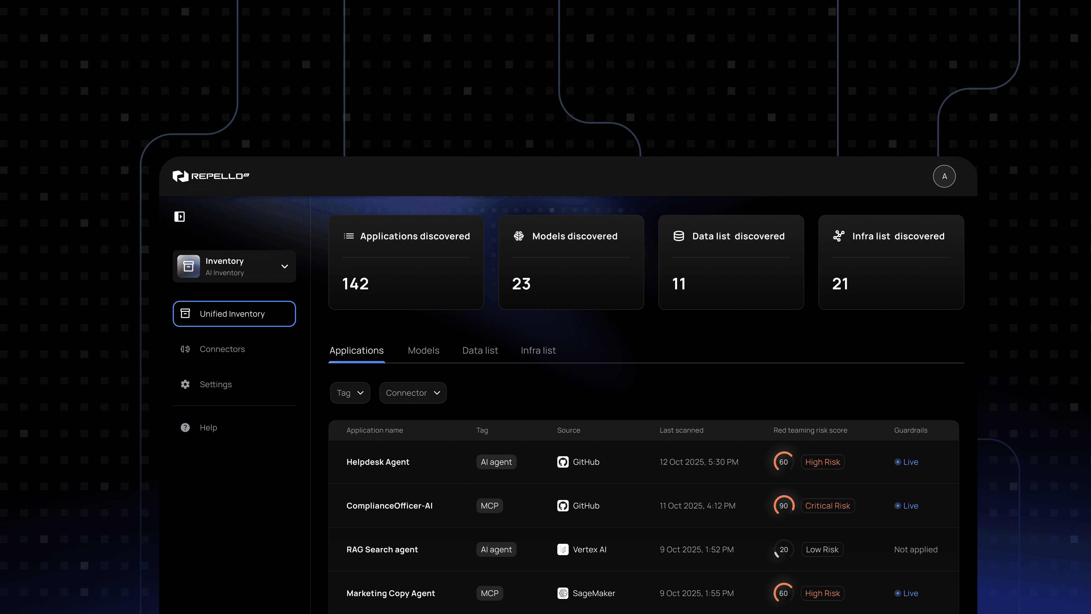
Task: Click the Connectors plug icon
Action: [185, 349]
